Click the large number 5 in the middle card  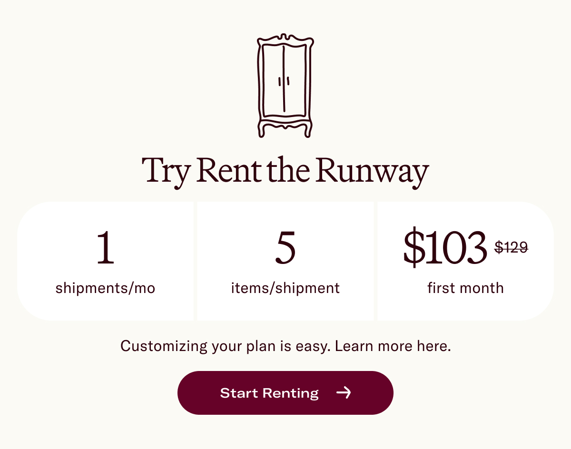point(285,247)
